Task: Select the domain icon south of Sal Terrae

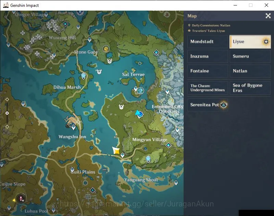Action: [140, 91]
